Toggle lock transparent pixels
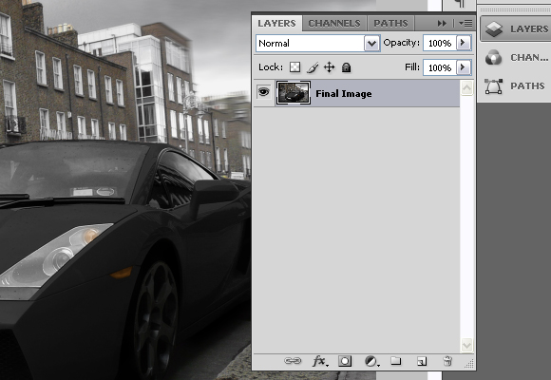This screenshot has width=551, height=380. (x=294, y=67)
